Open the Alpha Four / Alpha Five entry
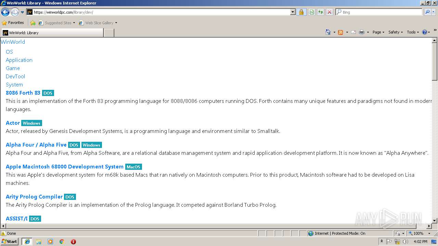This screenshot has width=438, height=246. [36, 145]
